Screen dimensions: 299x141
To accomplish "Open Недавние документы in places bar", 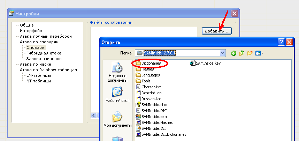I will pos(117,72).
